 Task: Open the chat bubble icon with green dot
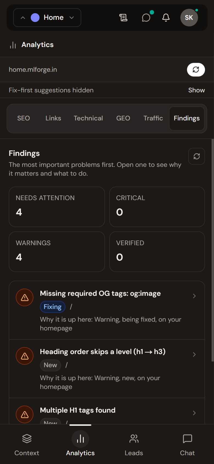[x=146, y=18]
